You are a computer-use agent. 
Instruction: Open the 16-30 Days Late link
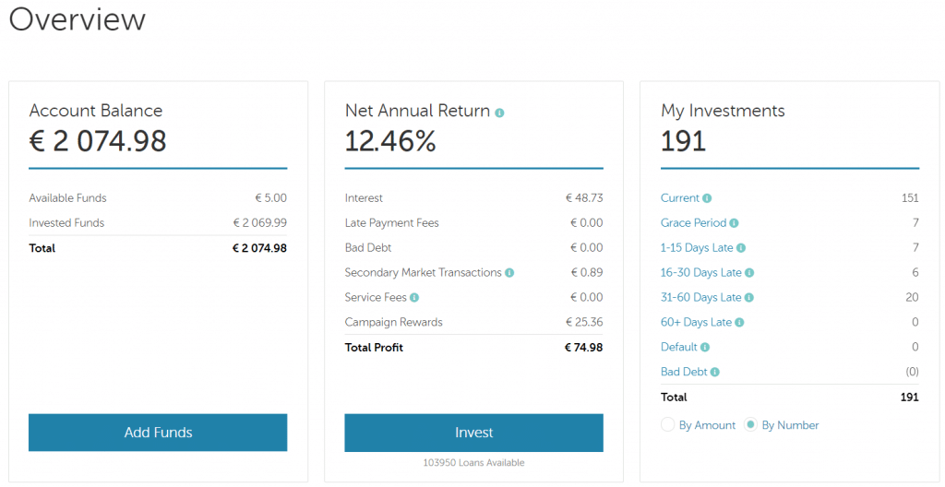coord(701,273)
